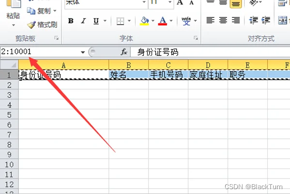Toggle Italic formatting
The width and height of the screenshot is (290, 194).
(83, 21)
